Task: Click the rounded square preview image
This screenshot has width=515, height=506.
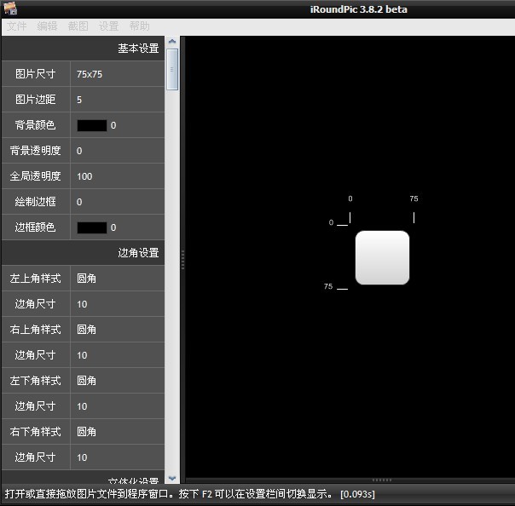Action: click(x=382, y=257)
